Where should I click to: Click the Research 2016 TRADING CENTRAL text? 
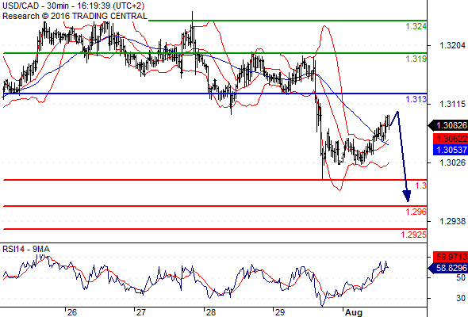point(75,16)
